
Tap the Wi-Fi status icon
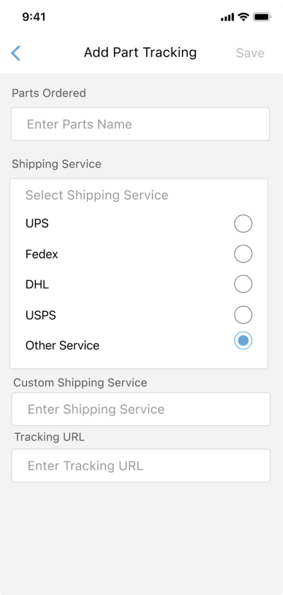point(243,17)
